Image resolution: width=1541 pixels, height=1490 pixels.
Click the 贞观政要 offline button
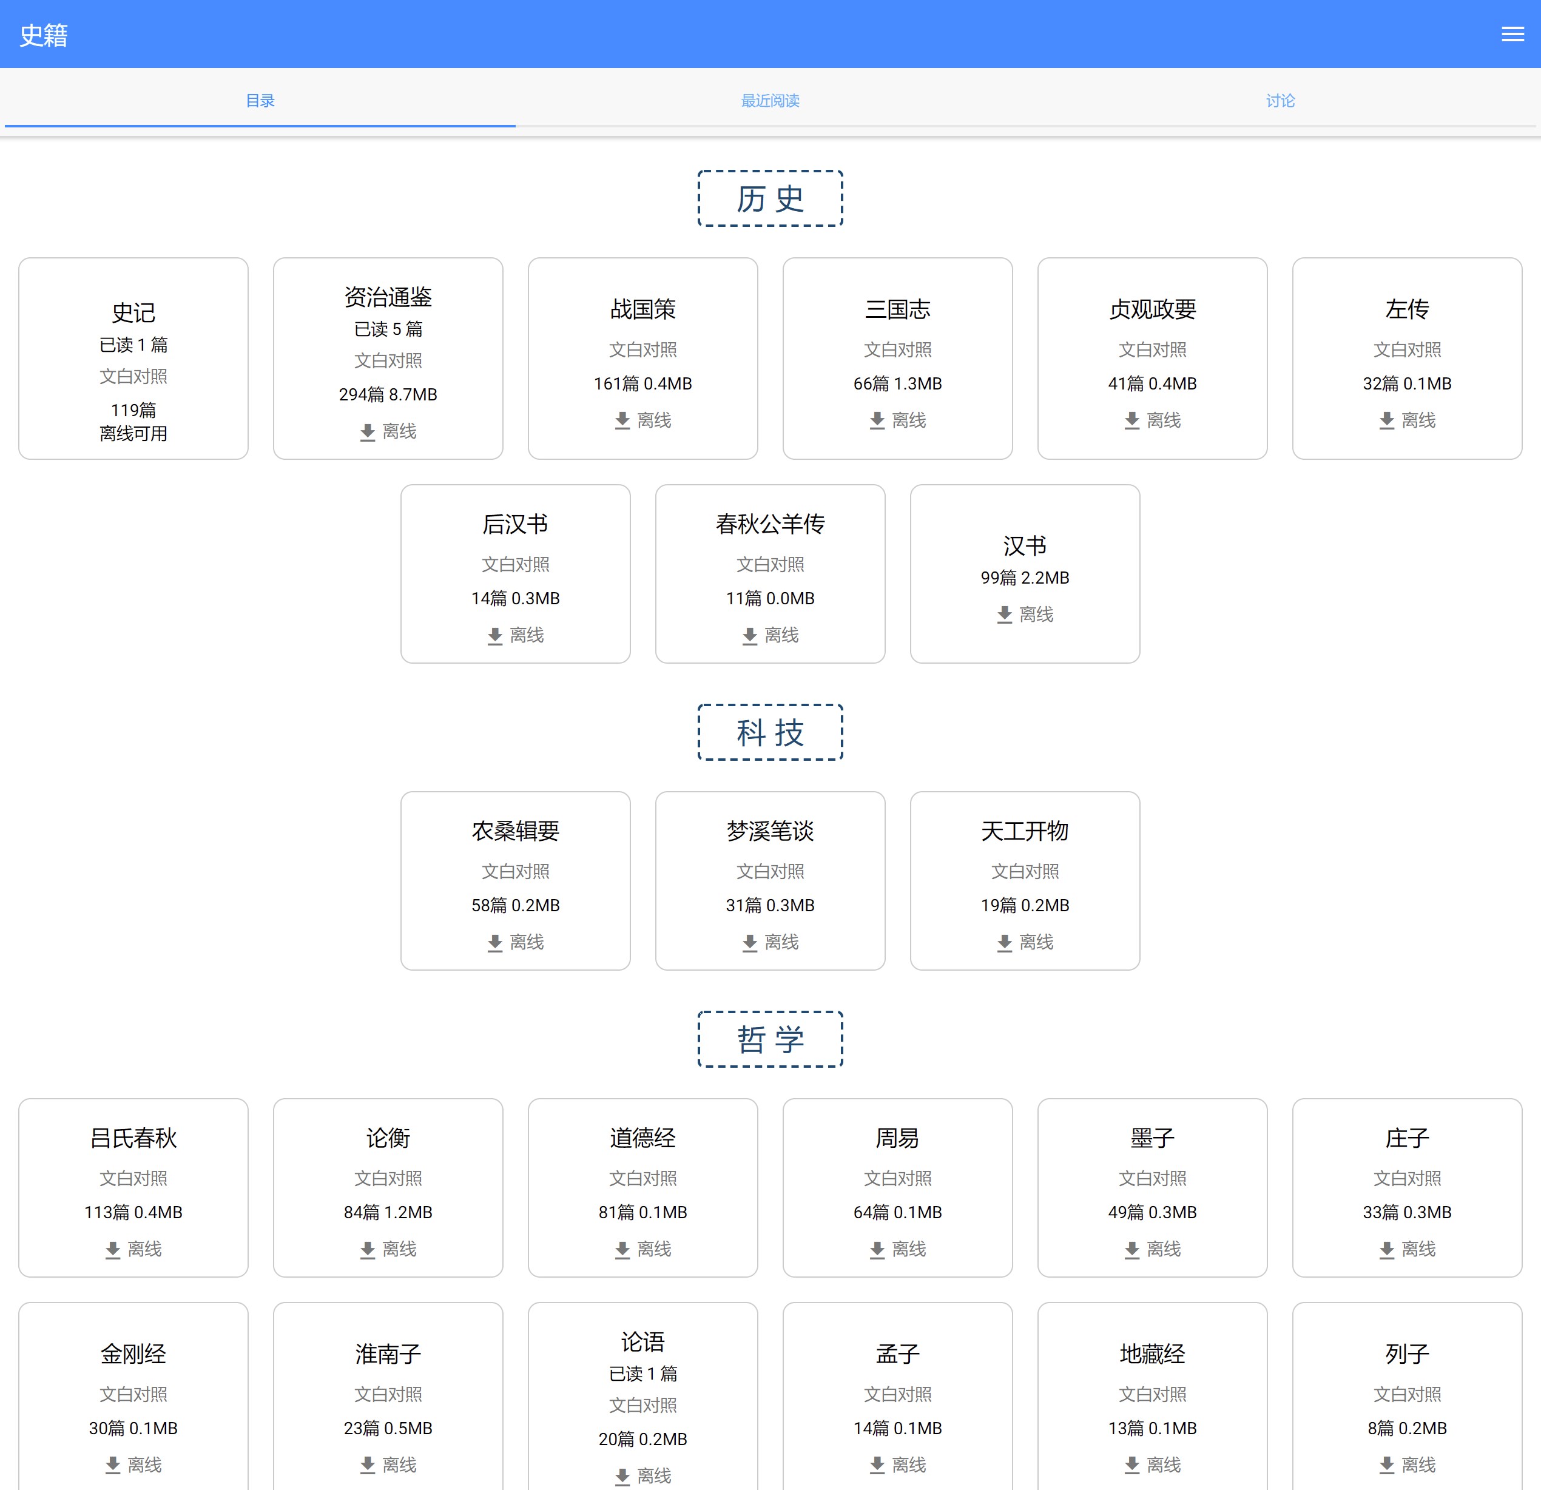tap(1152, 420)
